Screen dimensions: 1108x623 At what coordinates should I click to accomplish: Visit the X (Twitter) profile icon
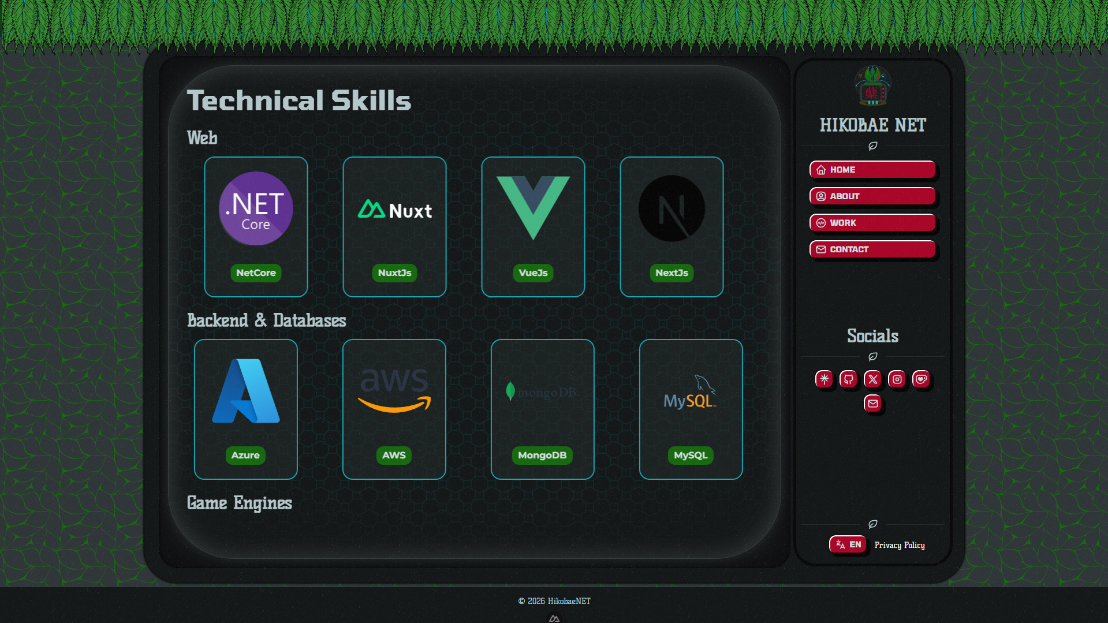[872, 379]
